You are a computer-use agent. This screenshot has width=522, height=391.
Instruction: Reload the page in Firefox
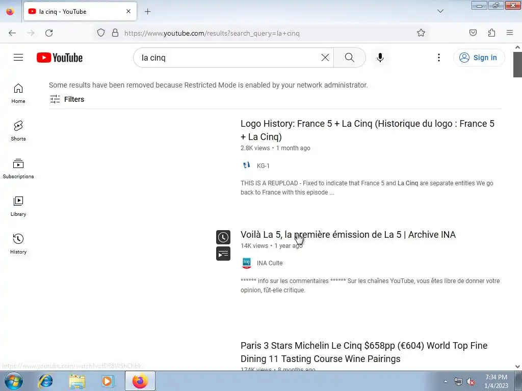49,33
